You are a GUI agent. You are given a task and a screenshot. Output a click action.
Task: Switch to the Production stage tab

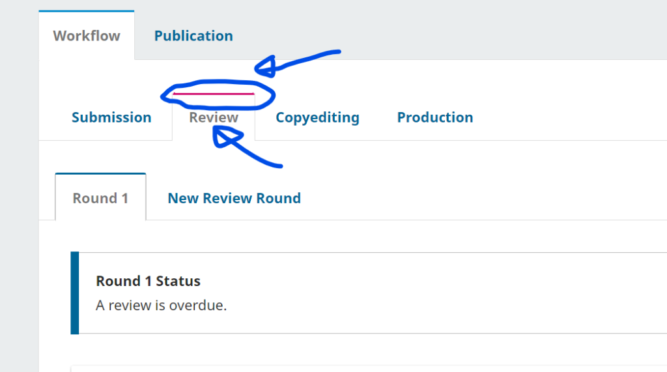point(435,117)
